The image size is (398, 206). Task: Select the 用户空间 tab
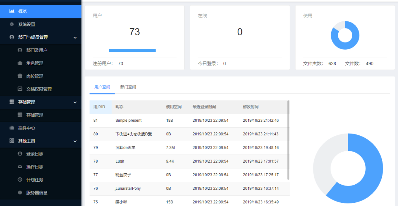[x=102, y=87]
